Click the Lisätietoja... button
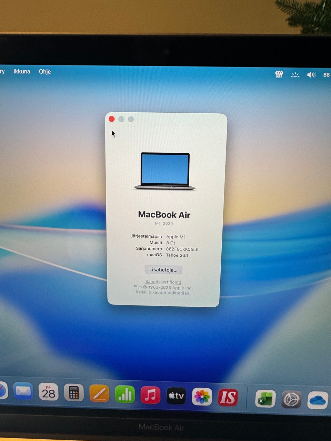This screenshot has width=331, height=441. (163, 270)
